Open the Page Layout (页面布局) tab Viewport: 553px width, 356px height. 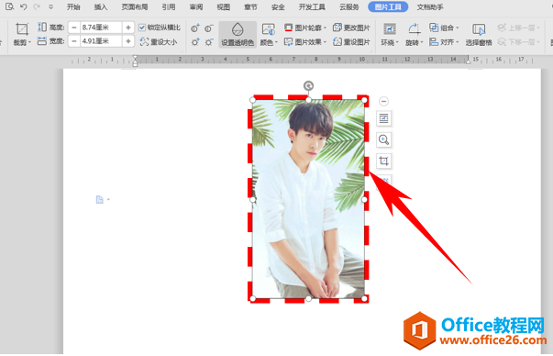(x=135, y=6)
